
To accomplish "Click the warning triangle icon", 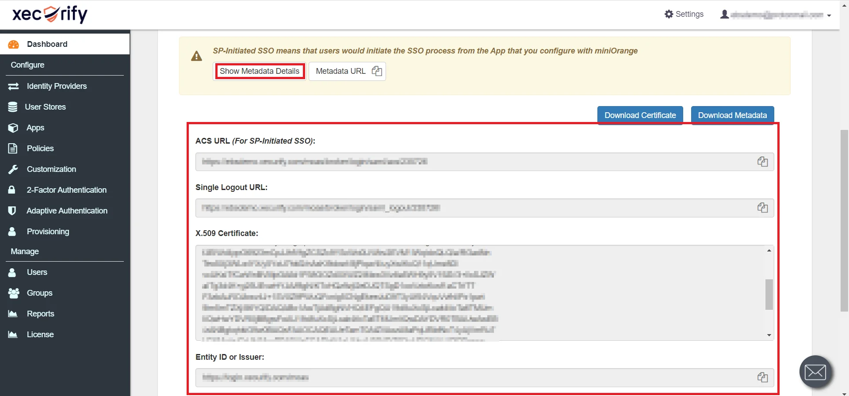I will click(196, 56).
